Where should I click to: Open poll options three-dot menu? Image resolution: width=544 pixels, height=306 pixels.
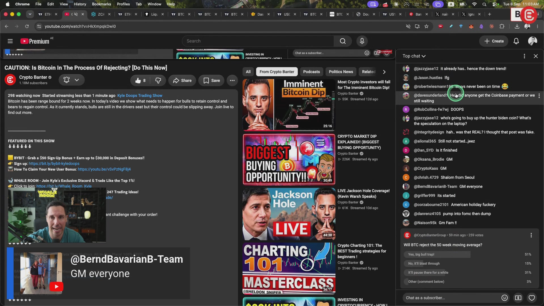[x=531, y=235]
